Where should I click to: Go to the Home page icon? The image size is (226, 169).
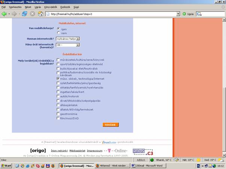(x=40, y=14)
